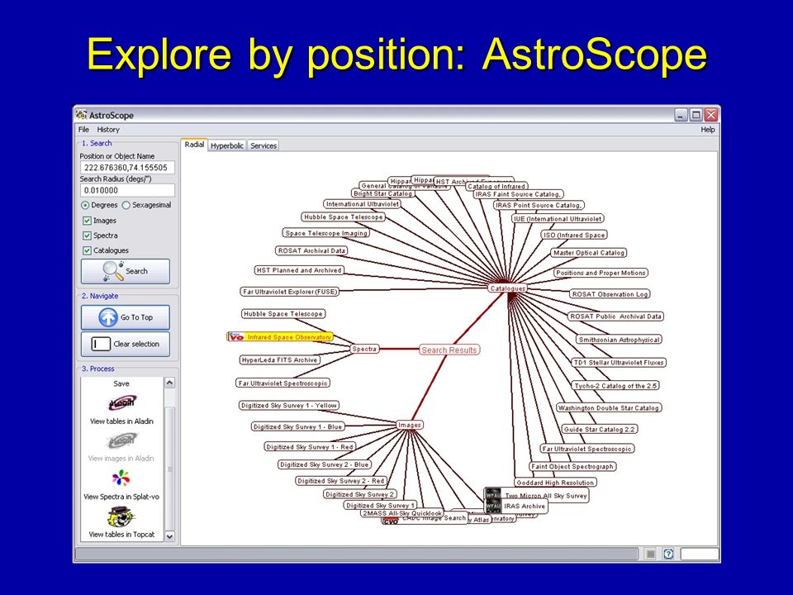Screen dimensions: 793x595
Task: Select the Faint Object Spectrograph node
Action: 572,466
